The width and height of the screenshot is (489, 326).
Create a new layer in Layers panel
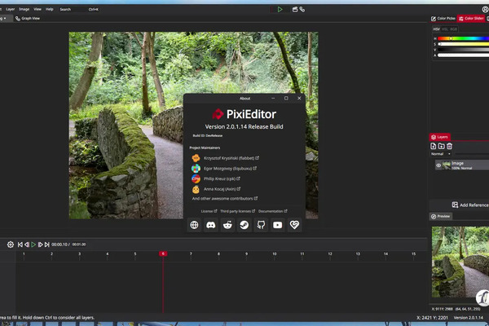click(x=434, y=146)
